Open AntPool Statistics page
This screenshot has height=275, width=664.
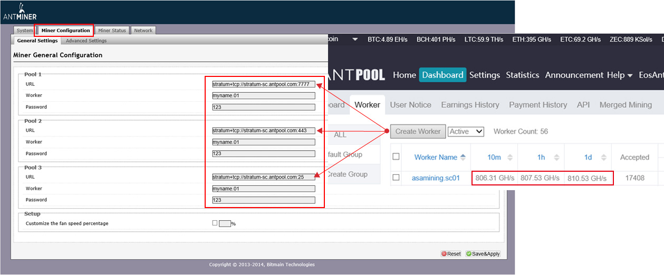[523, 75]
